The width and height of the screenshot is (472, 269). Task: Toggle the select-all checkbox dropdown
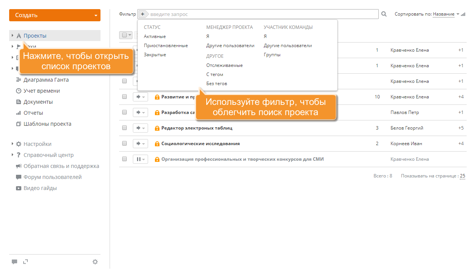(x=126, y=35)
